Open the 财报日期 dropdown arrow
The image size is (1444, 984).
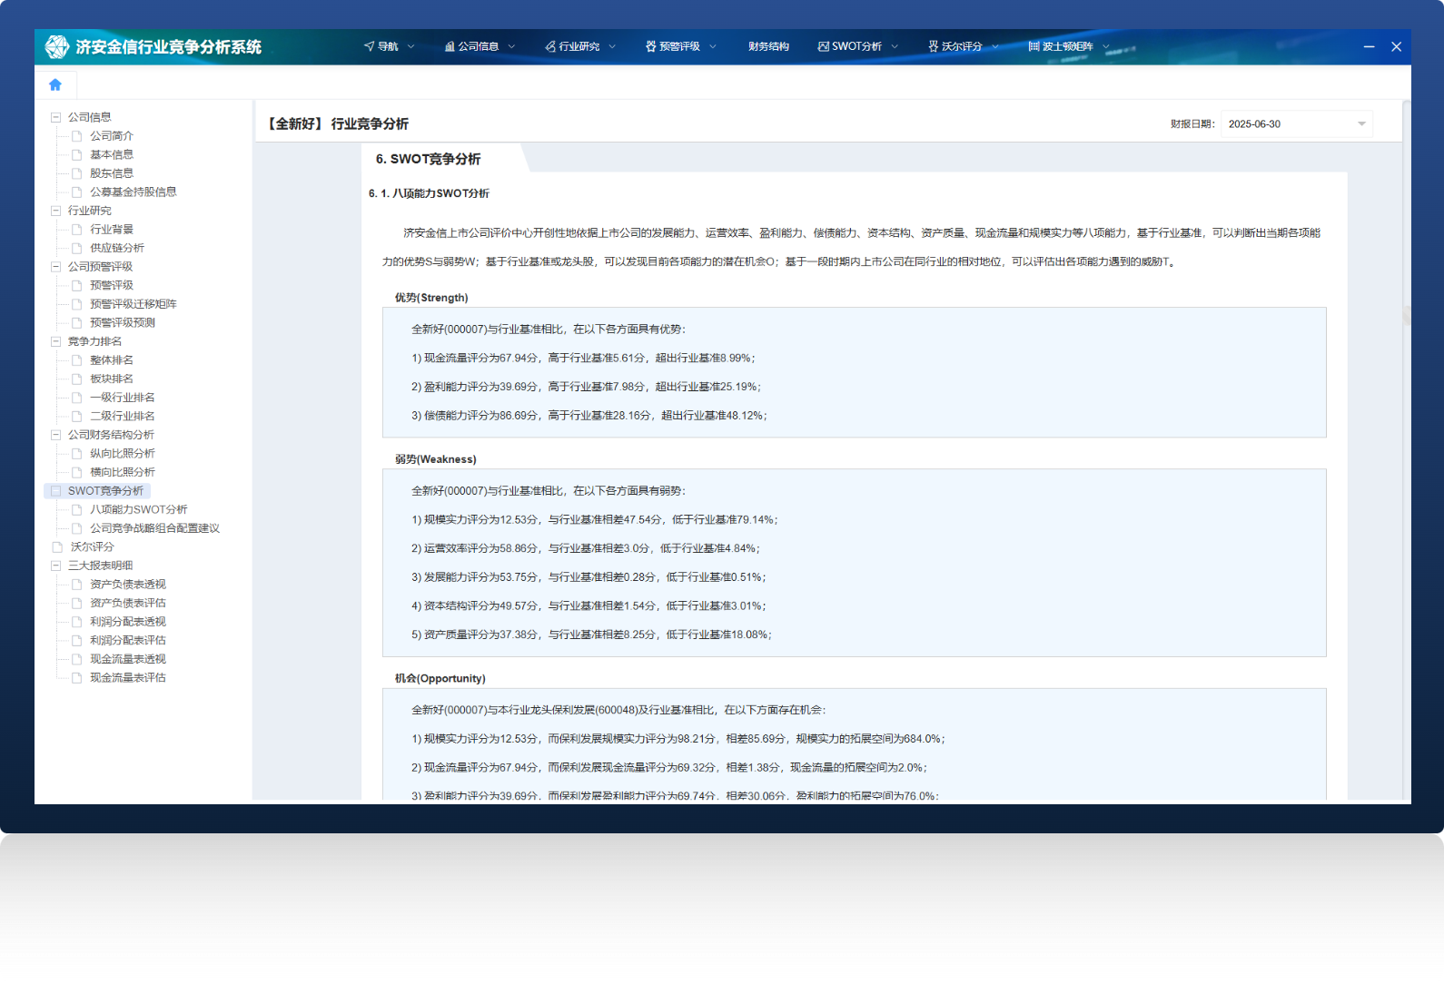point(1361,124)
